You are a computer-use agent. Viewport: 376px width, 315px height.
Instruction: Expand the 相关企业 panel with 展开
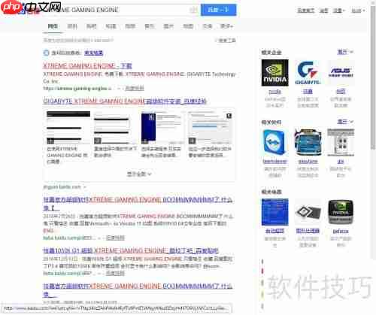click(x=345, y=52)
